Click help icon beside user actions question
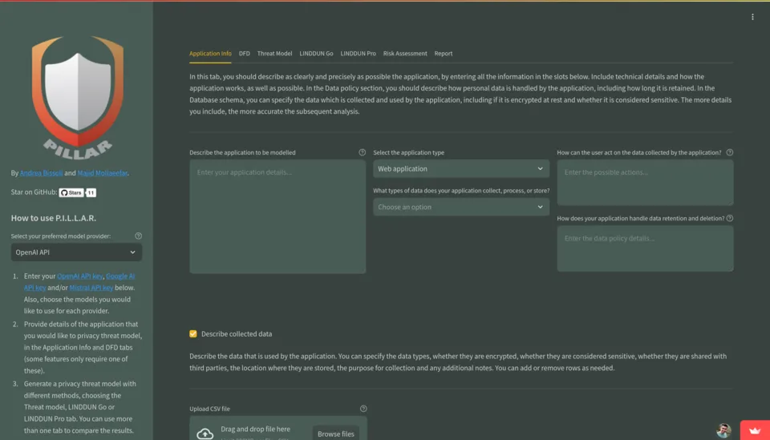 [730, 152]
